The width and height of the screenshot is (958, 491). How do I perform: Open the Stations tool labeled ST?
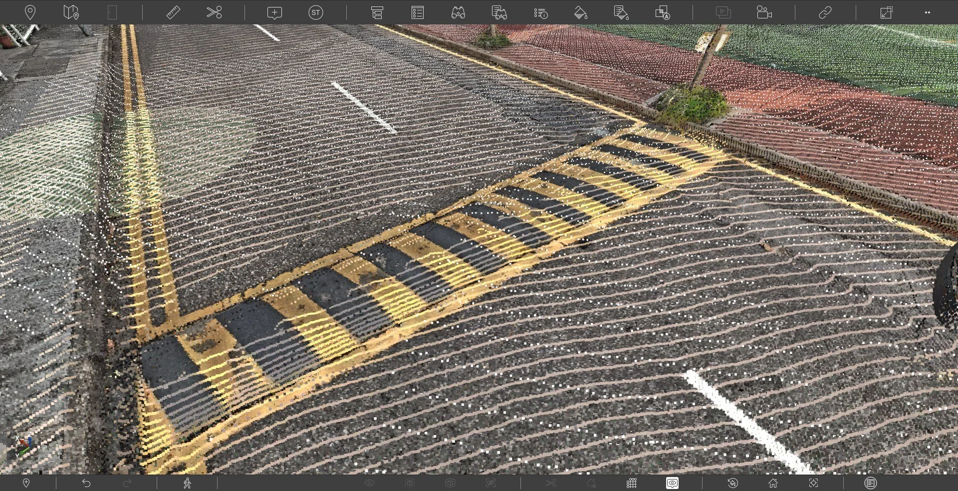[x=316, y=12]
